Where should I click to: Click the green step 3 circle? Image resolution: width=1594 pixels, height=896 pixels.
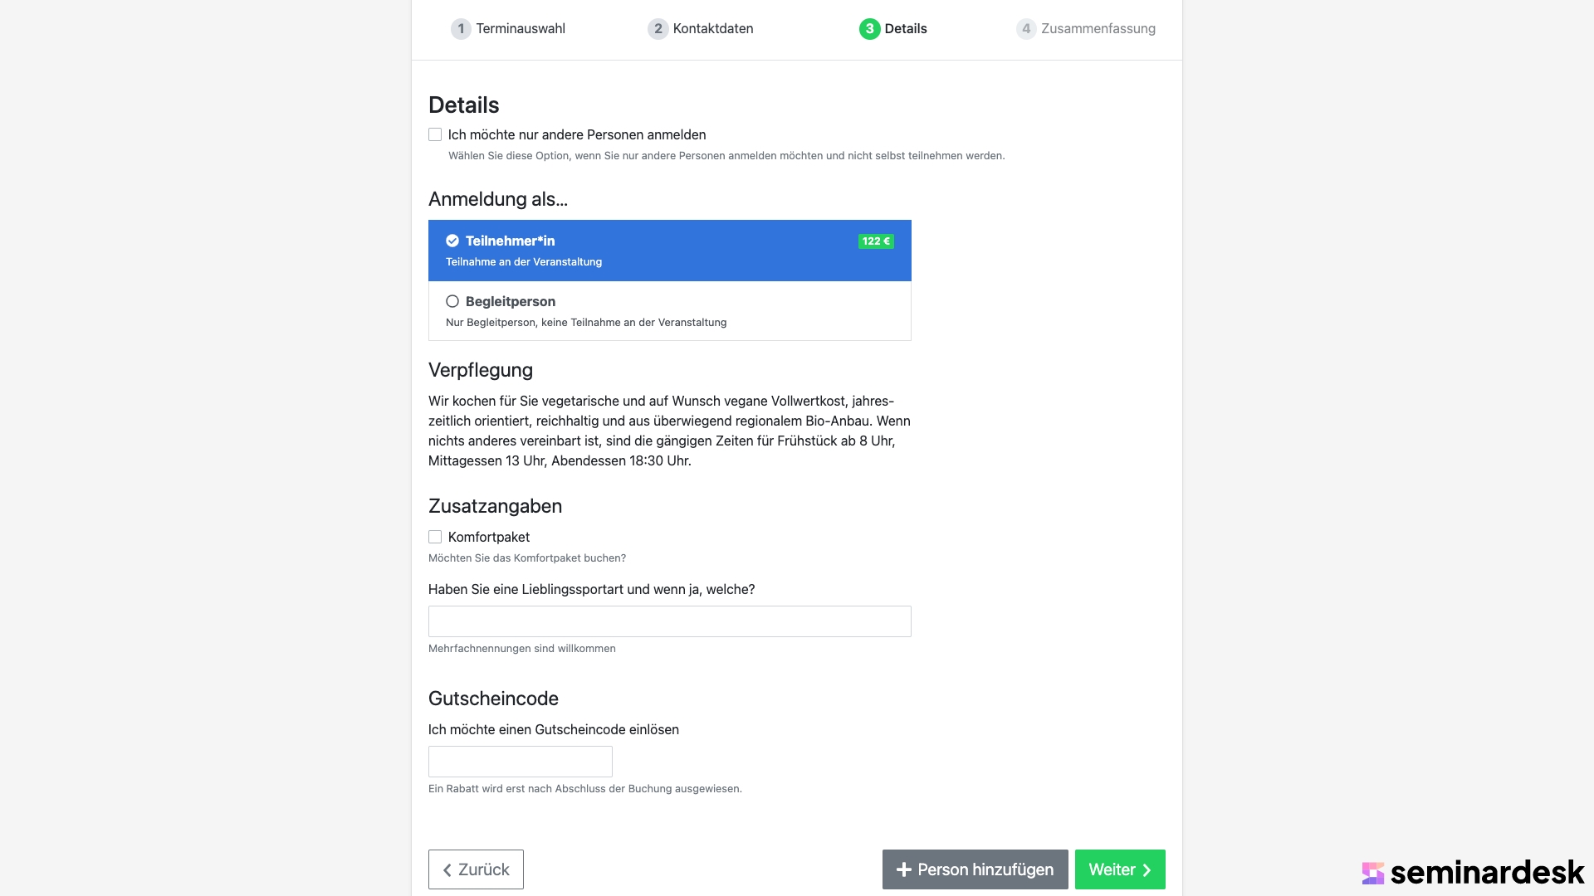point(869,29)
